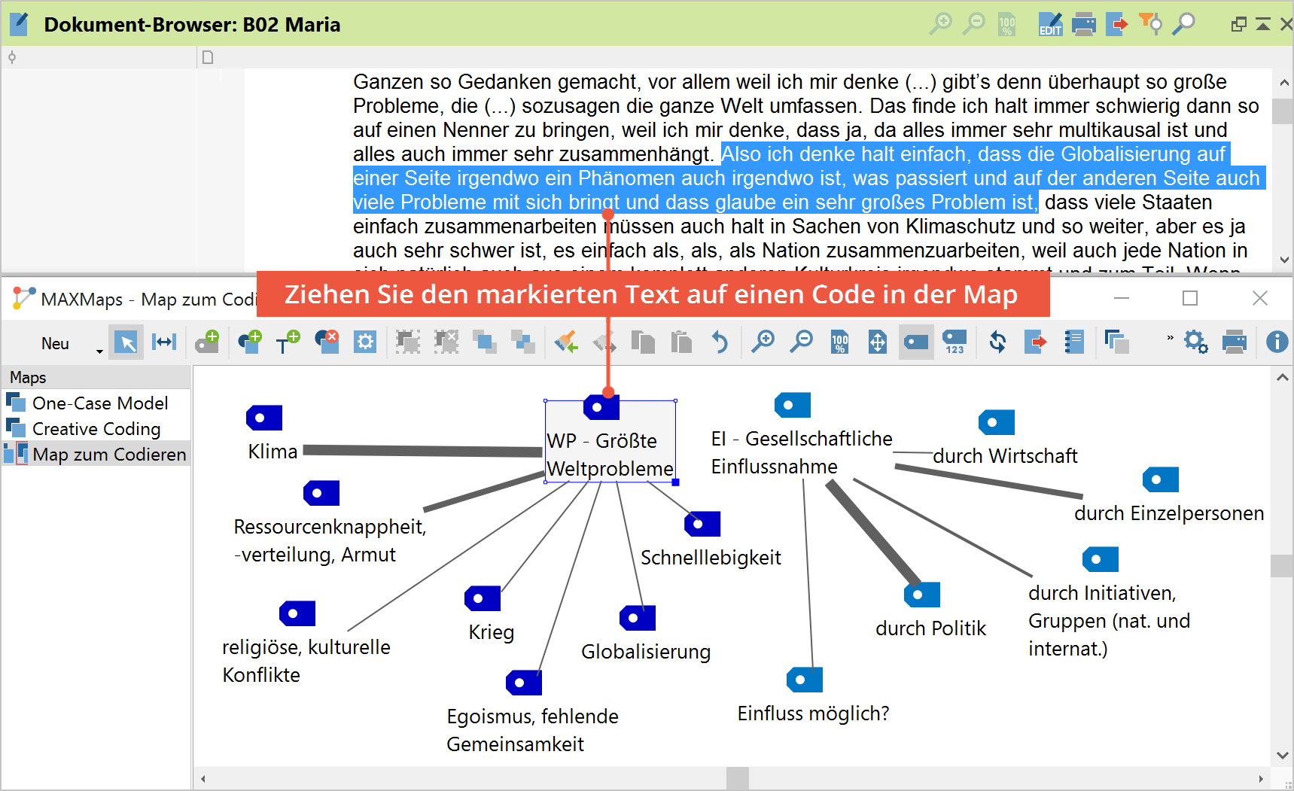Screen dimensions: 1294x791
Task: Delete object with red X icon
Action: [x=327, y=342]
